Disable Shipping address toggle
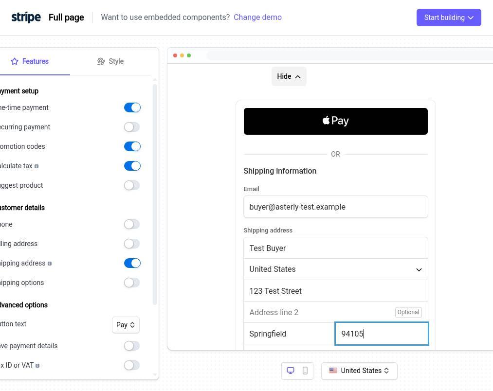This screenshot has height=391, width=493. tap(132, 264)
